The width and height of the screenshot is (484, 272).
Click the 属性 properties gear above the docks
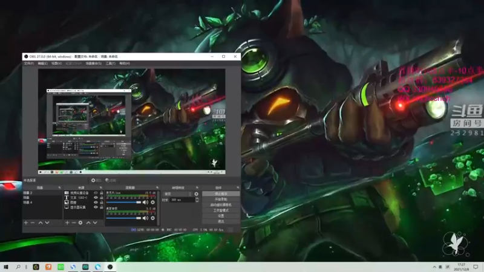pos(96,180)
